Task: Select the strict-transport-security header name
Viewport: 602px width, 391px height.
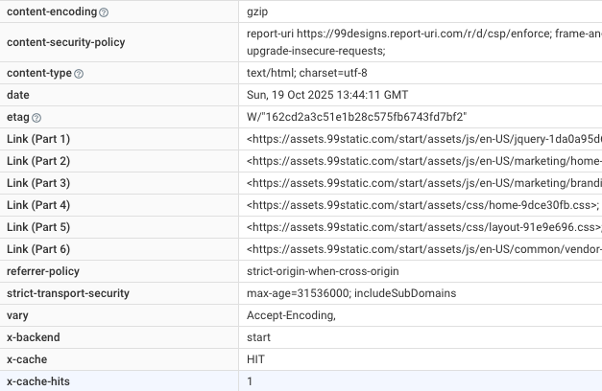Action: 68,293
